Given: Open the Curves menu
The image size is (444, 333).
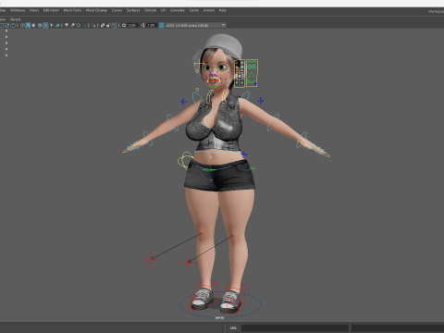Looking at the screenshot, I should (117, 10).
